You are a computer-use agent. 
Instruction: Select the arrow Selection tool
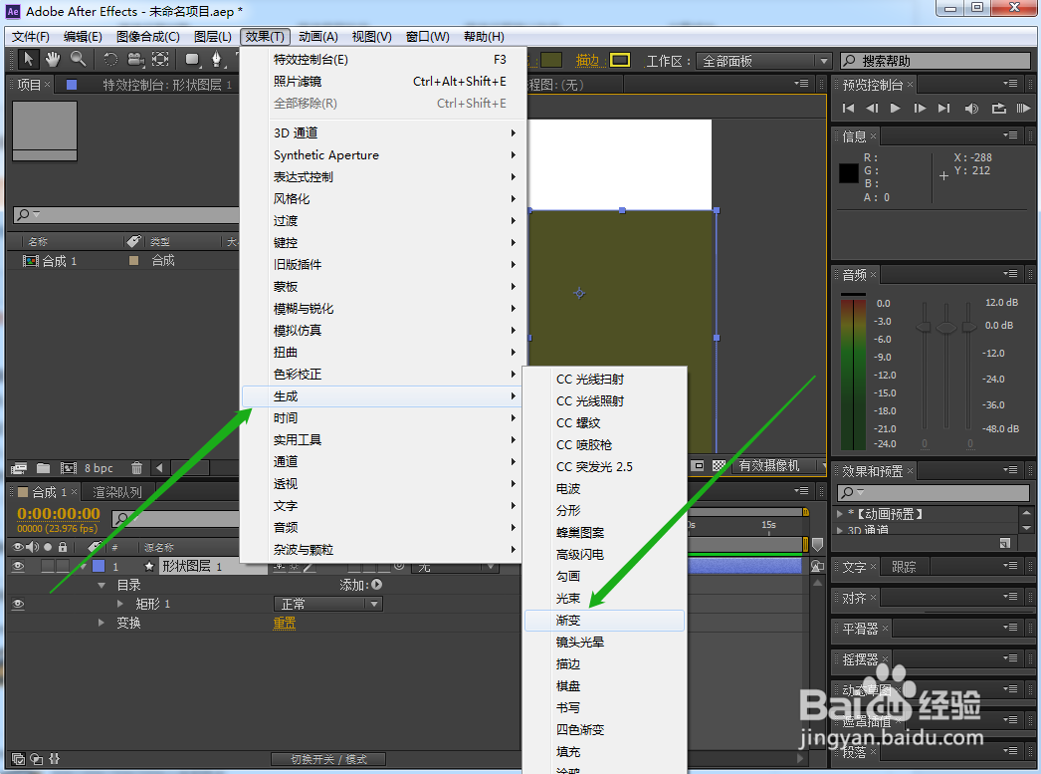tap(28, 59)
